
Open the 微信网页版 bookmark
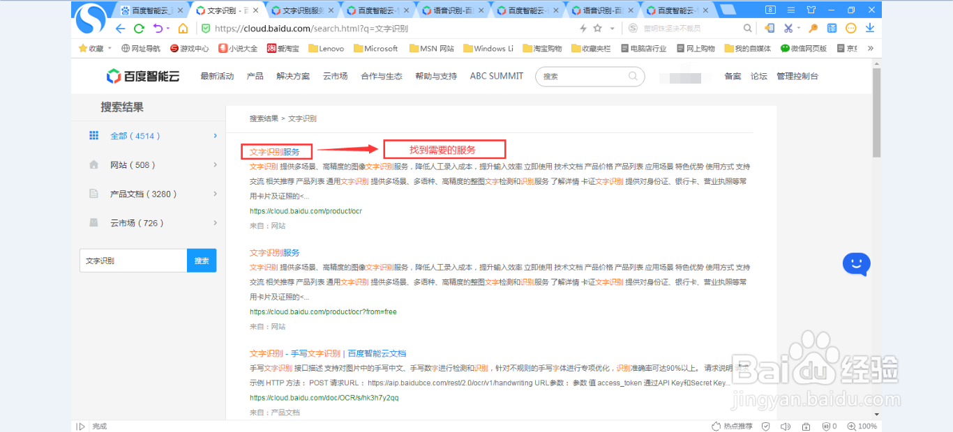point(803,48)
